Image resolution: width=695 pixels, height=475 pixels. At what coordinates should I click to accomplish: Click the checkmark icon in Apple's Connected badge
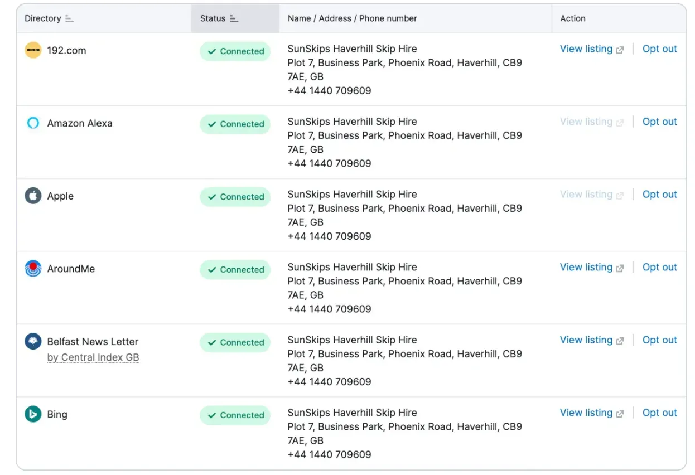212,197
